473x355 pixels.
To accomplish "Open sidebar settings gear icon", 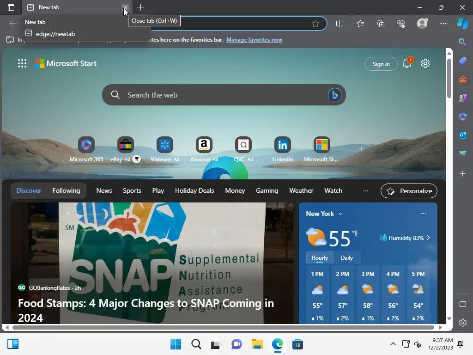I will (x=463, y=323).
